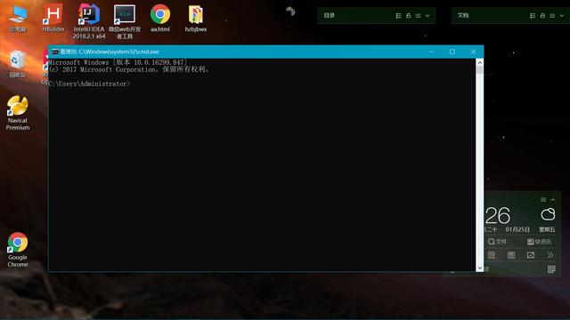Switch 文档 panel to list view icon
This screenshot has height=320, width=570.
(x=533, y=16)
